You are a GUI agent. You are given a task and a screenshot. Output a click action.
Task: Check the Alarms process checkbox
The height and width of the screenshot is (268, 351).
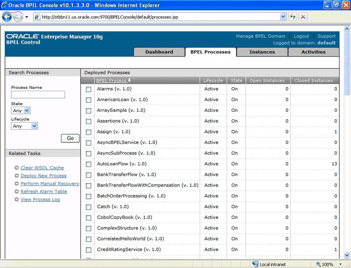click(89, 89)
